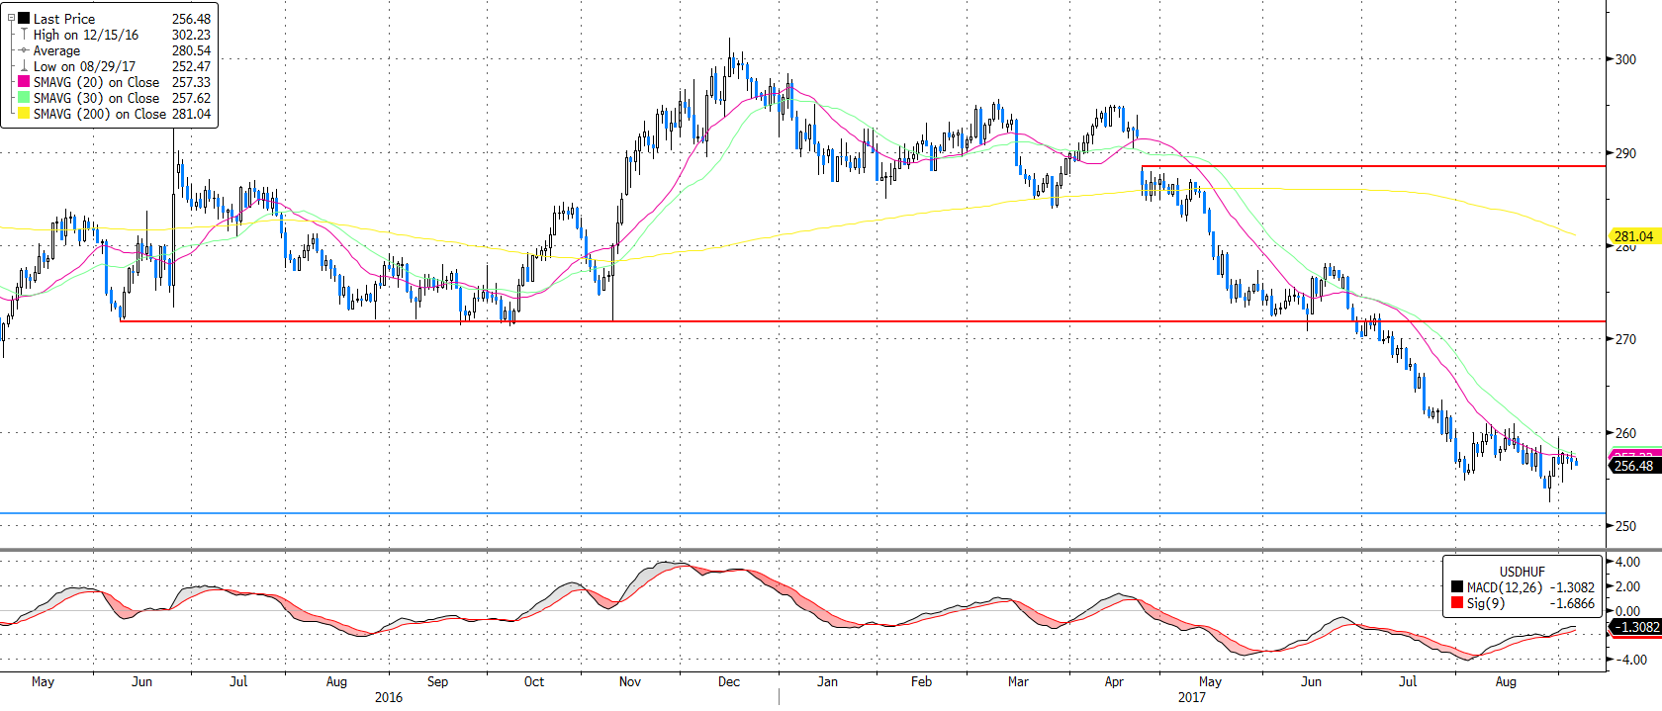Click the black Last Price color swatch
Viewport: 1662px width, 711px height.
click(24, 18)
